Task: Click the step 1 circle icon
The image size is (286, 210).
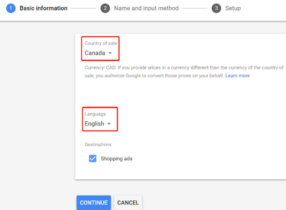Action: pyautogui.click(x=11, y=8)
